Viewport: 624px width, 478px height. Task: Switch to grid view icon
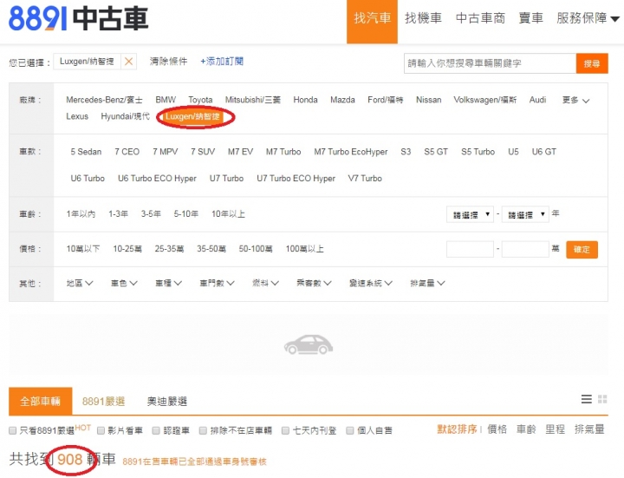(x=602, y=399)
